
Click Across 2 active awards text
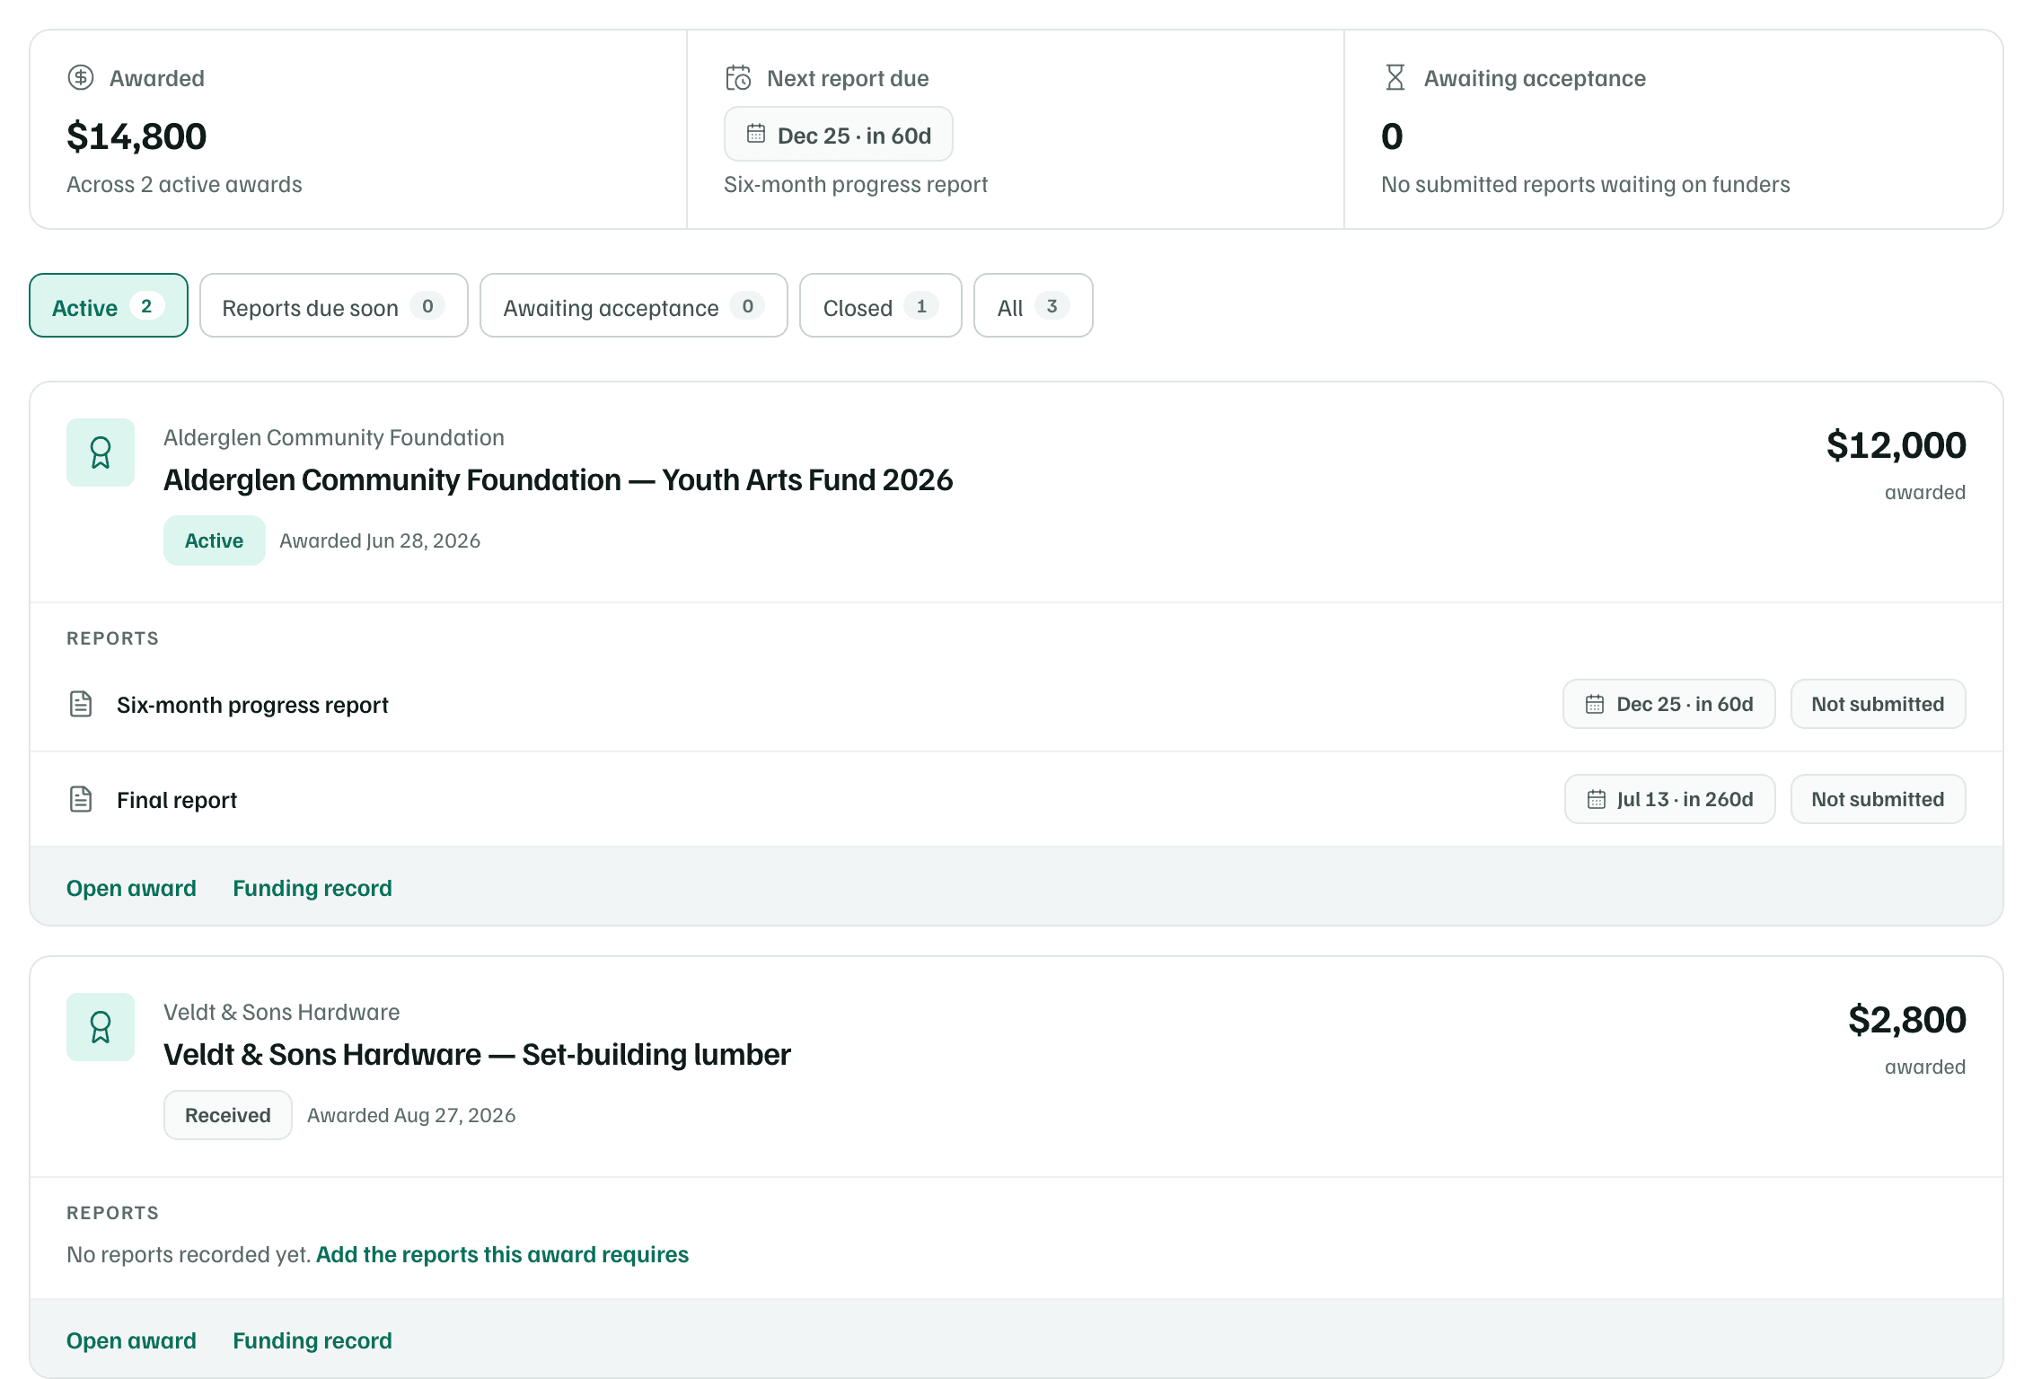coord(184,184)
